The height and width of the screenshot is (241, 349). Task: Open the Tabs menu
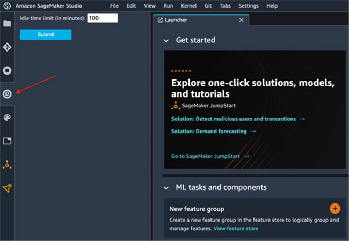(225, 6)
